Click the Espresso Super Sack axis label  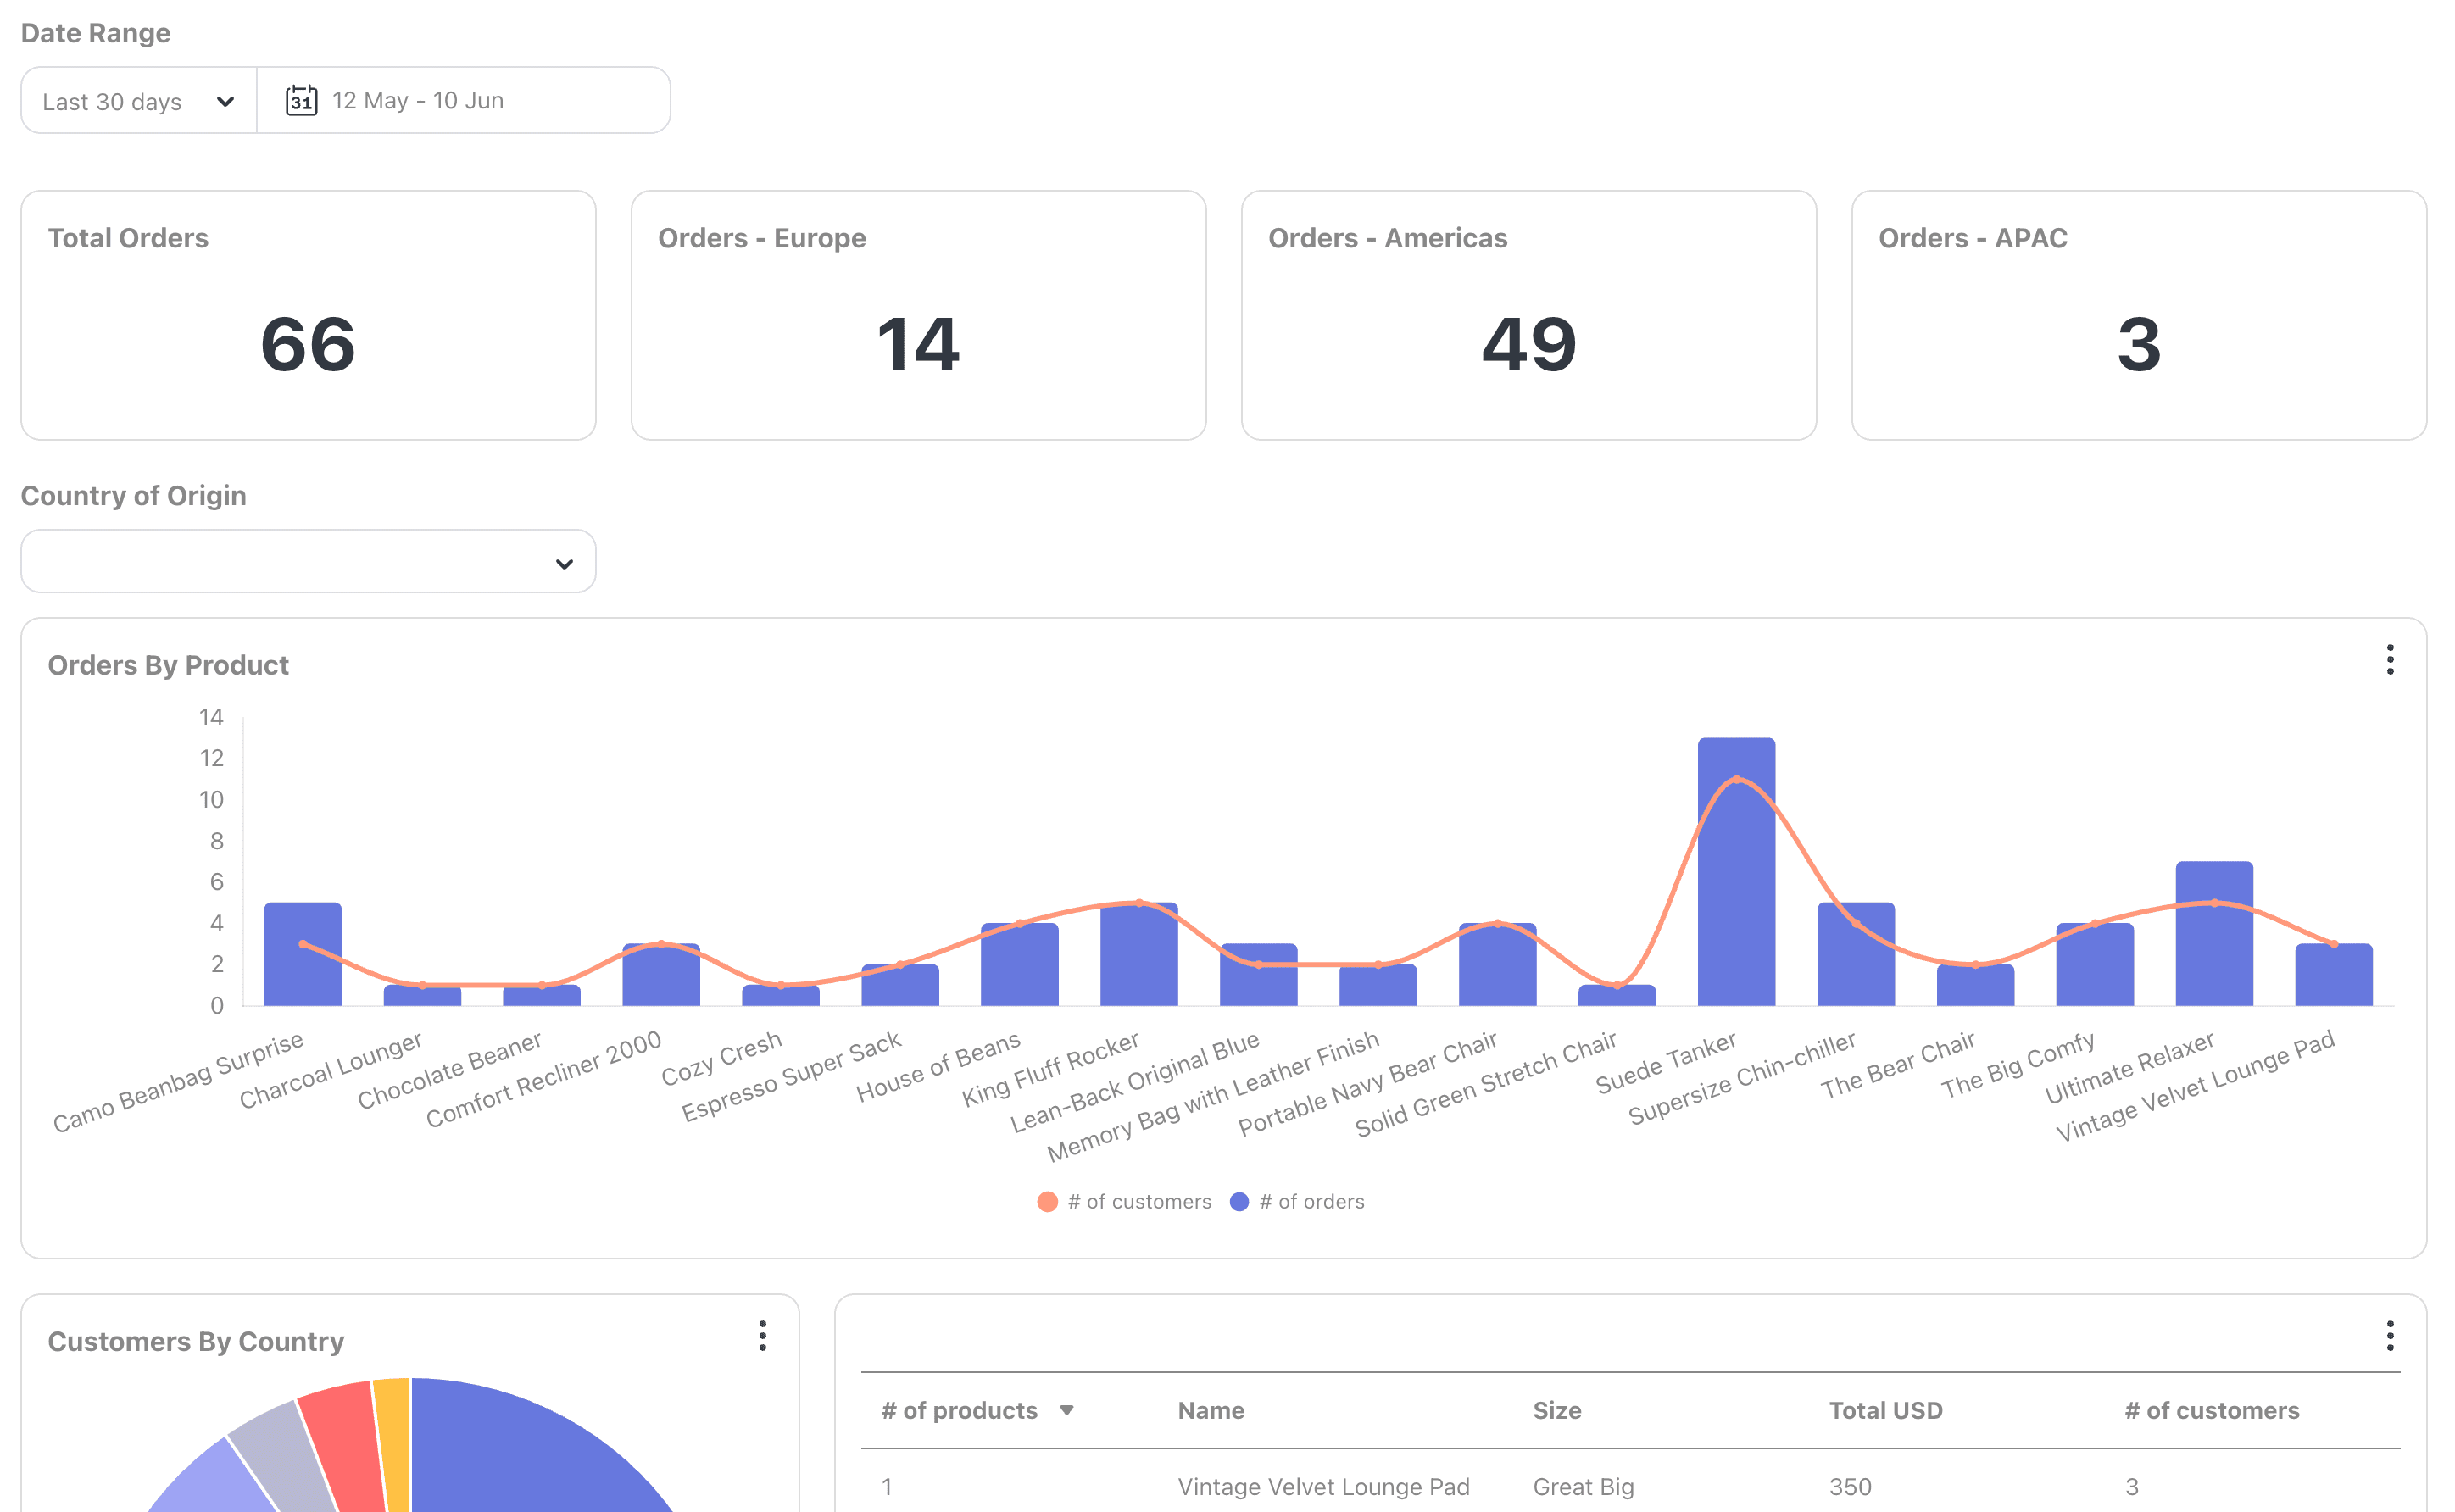click(x=791, y=1077)
